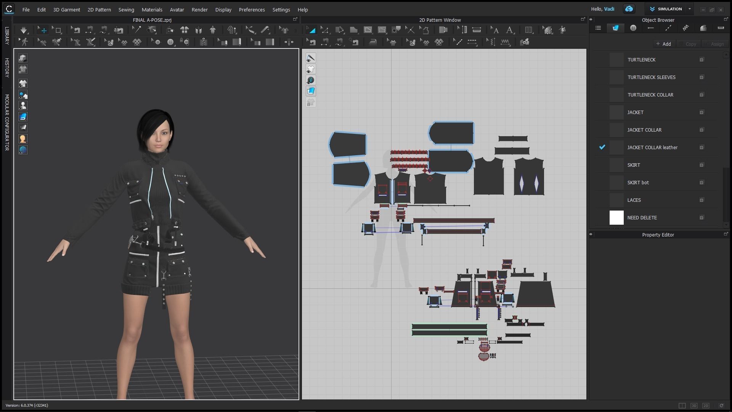Toggle the avatar head skin display
The image size is (732, 412).
click(x=23, y=139)
